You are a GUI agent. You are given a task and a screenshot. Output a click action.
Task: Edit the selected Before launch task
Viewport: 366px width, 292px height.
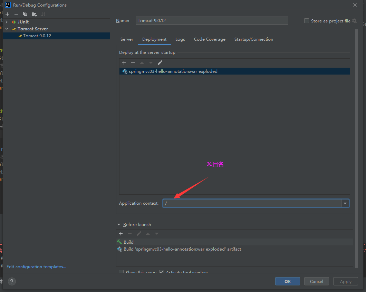tap(139, 234)
